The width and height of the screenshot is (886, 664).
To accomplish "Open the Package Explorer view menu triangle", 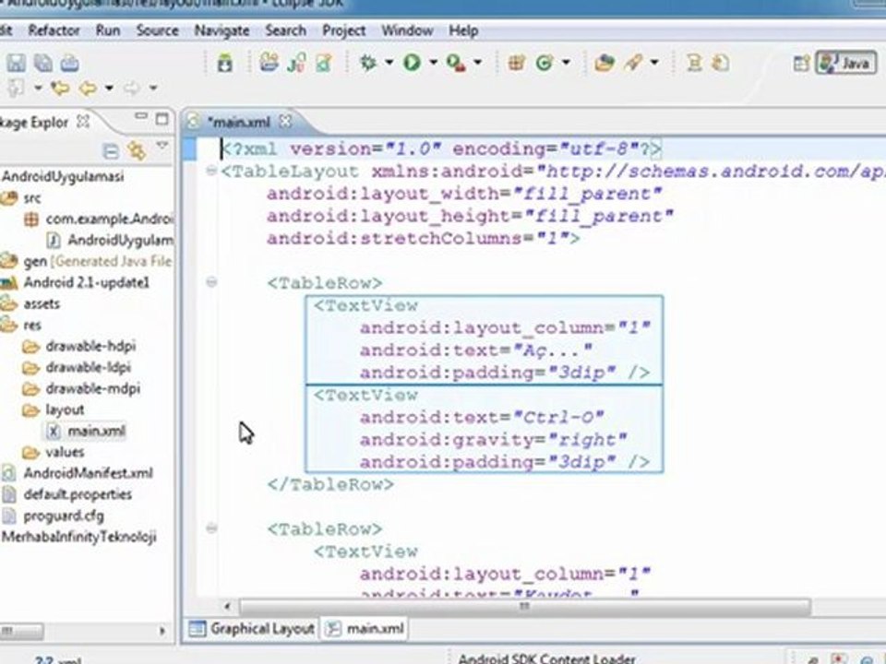I will pyautogui.click(x=162, y=146).
